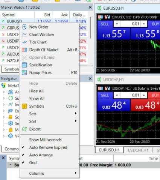Image resolution: width=160 pixels, height=180 pixels.
Task: Toggle the Auto Remove Expired option
Action: (49, 147)
